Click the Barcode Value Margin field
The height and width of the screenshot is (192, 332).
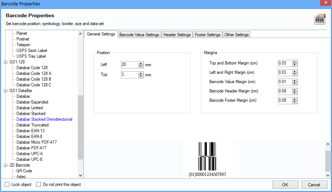tap(285, 82)
